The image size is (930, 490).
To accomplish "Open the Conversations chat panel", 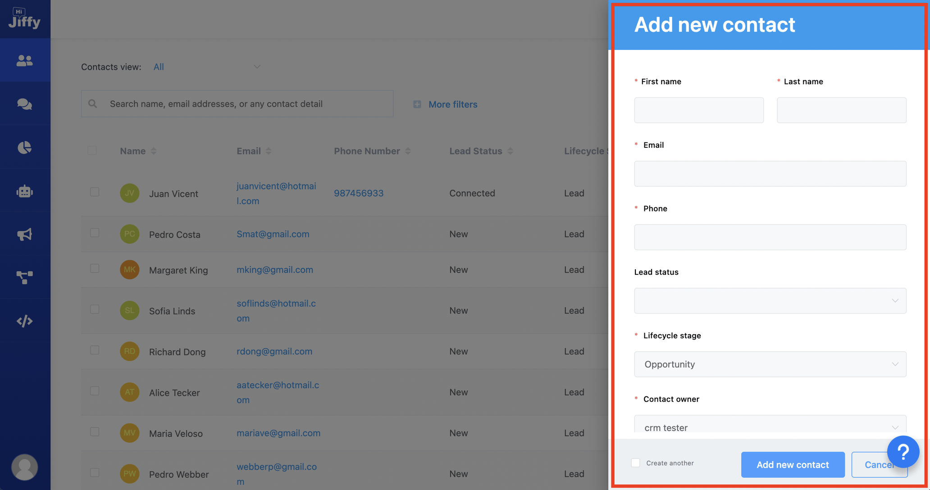I will coord(25,104).
